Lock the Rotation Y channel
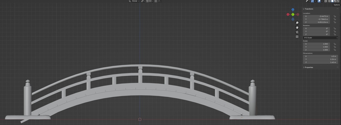Image resolution: width=341 pixels, height=125 pixels. pos(335,32)
